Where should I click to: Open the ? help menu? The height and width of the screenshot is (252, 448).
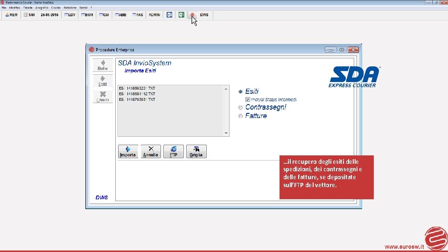click(91, 8)
